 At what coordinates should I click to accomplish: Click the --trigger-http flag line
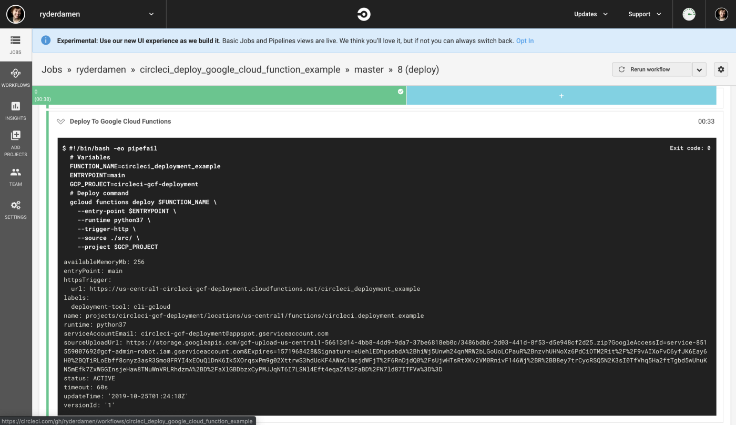click(106, 229)
